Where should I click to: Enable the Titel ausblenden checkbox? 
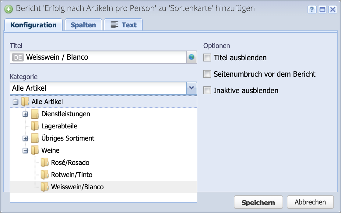207,58
